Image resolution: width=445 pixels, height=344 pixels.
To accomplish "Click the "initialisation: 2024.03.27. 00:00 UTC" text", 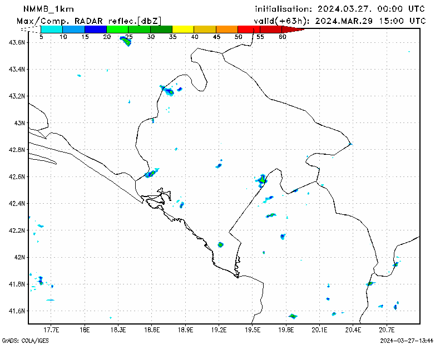I will coord(340,9).
